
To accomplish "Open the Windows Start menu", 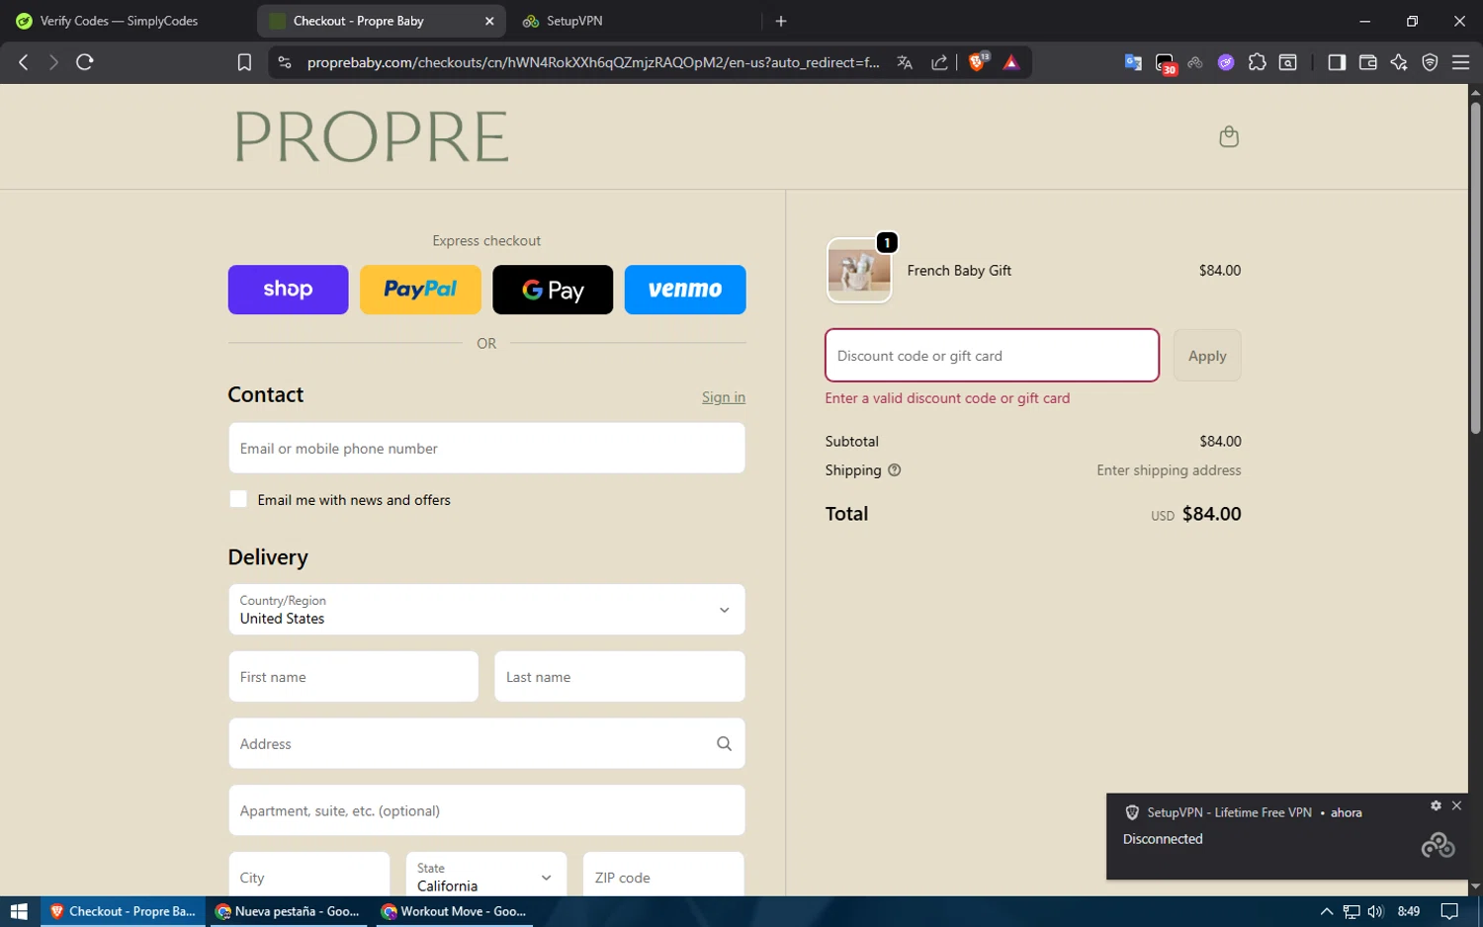I will click(19, 911).
